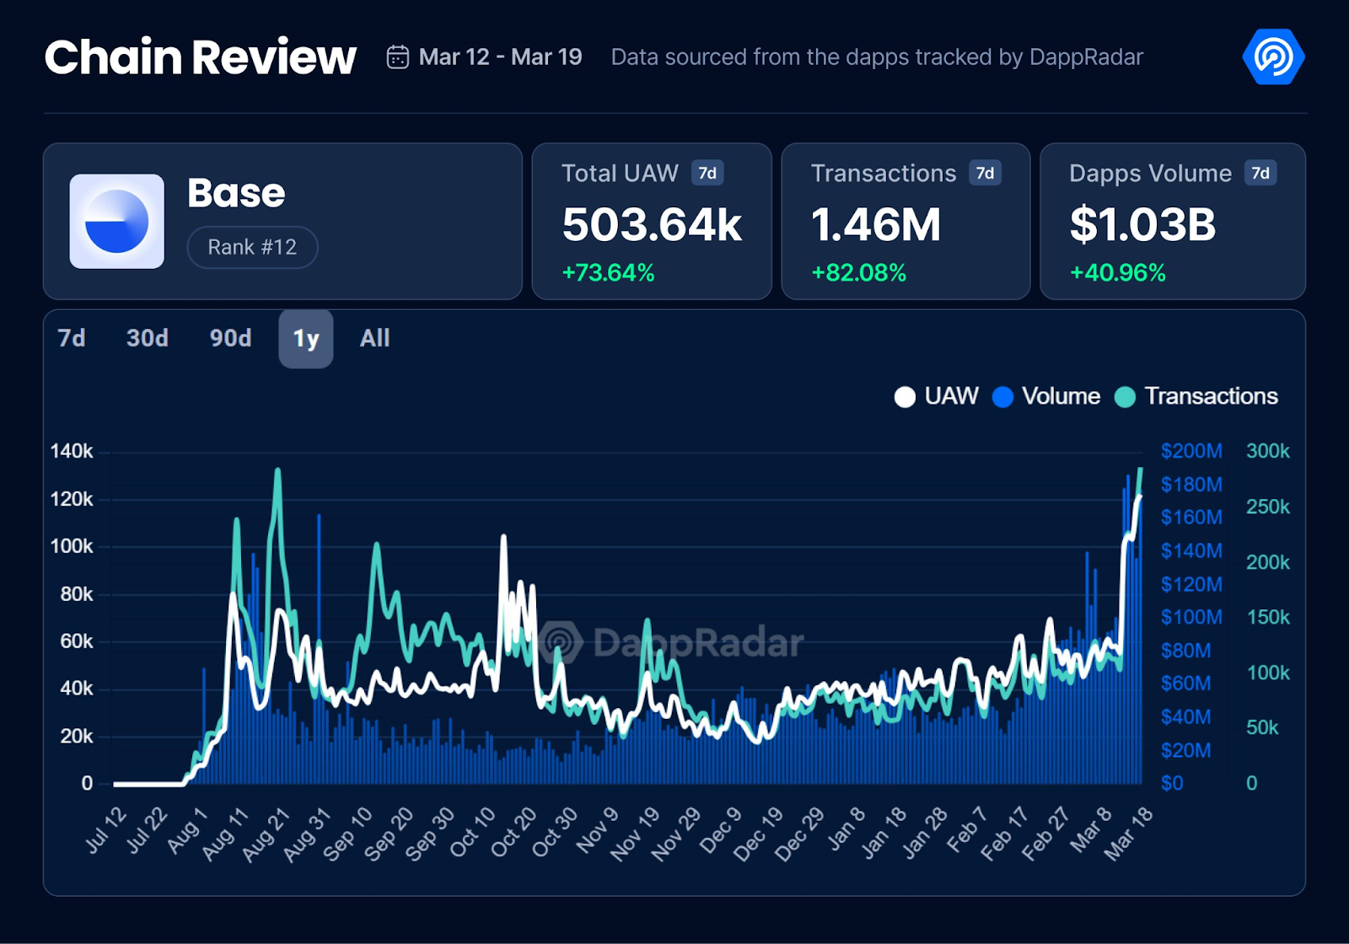This screenshot has height=944, width=1349.
Task: Click the 100k left axis label
Action: [x=72, y=546]
